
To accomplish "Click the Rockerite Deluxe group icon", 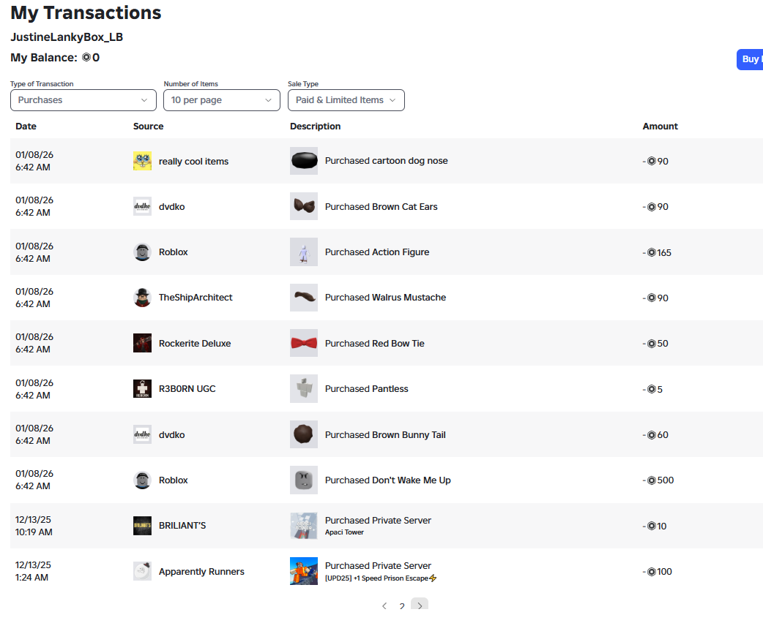I will [142, 343].
